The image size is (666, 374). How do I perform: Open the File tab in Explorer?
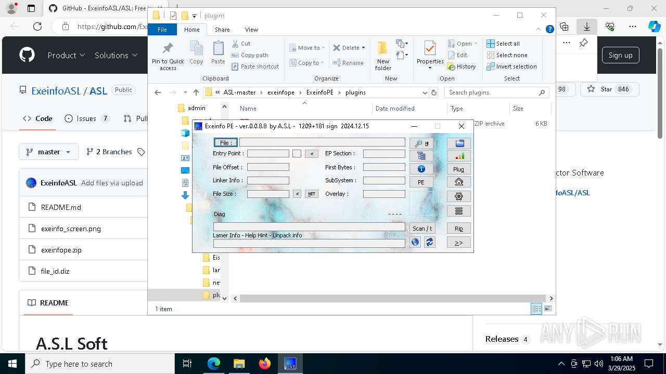pos(162,30)
